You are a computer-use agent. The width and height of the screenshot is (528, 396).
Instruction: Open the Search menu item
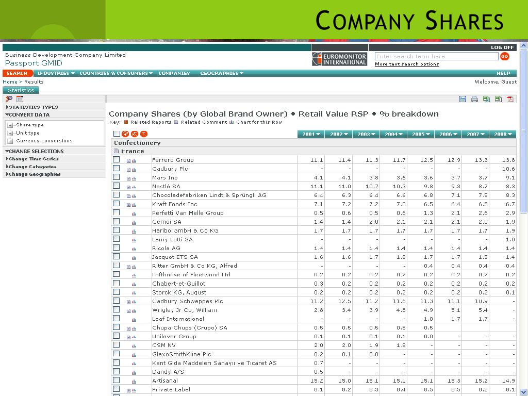click(17, 73)
